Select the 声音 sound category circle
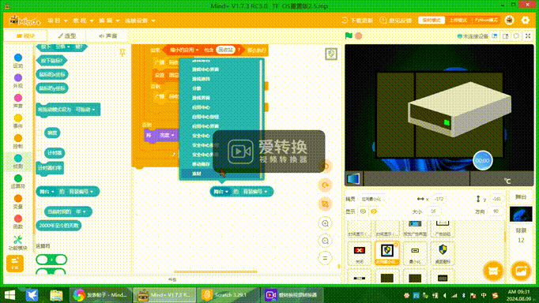 pyautogui.click(x=18, y=98)
